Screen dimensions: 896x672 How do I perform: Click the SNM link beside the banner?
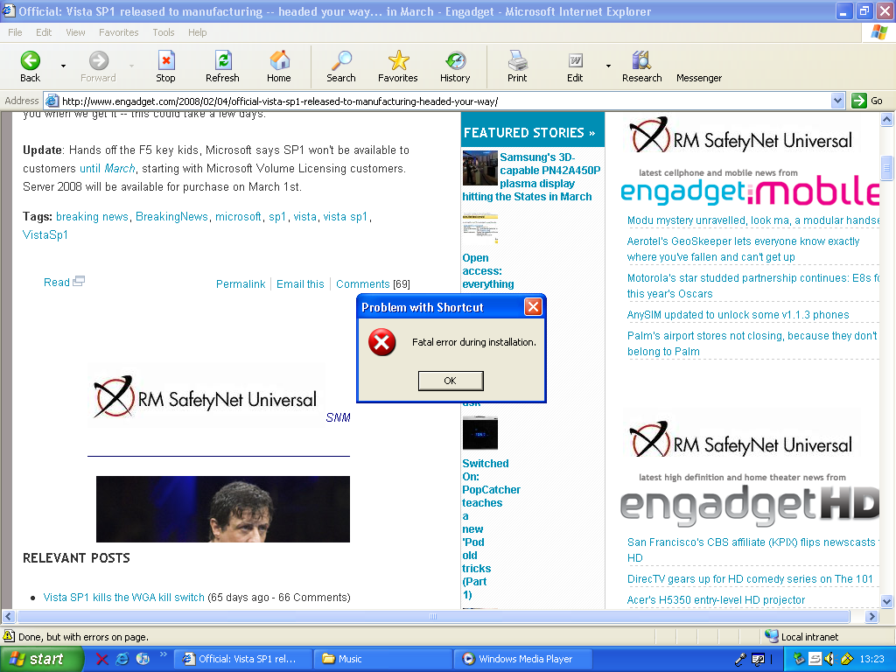[x=338, y=417]
